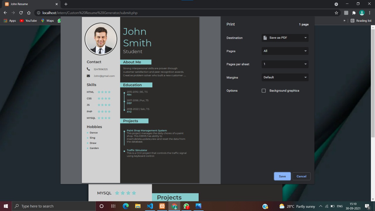Open the Chrome profile avatar
This screenshot has height=211, width=375.
point(362,13)
